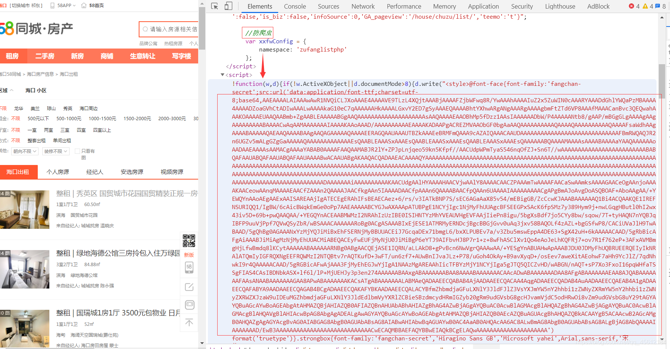Filter rent 2000-3000元
The image size is (670, 349).
[172, 118]
